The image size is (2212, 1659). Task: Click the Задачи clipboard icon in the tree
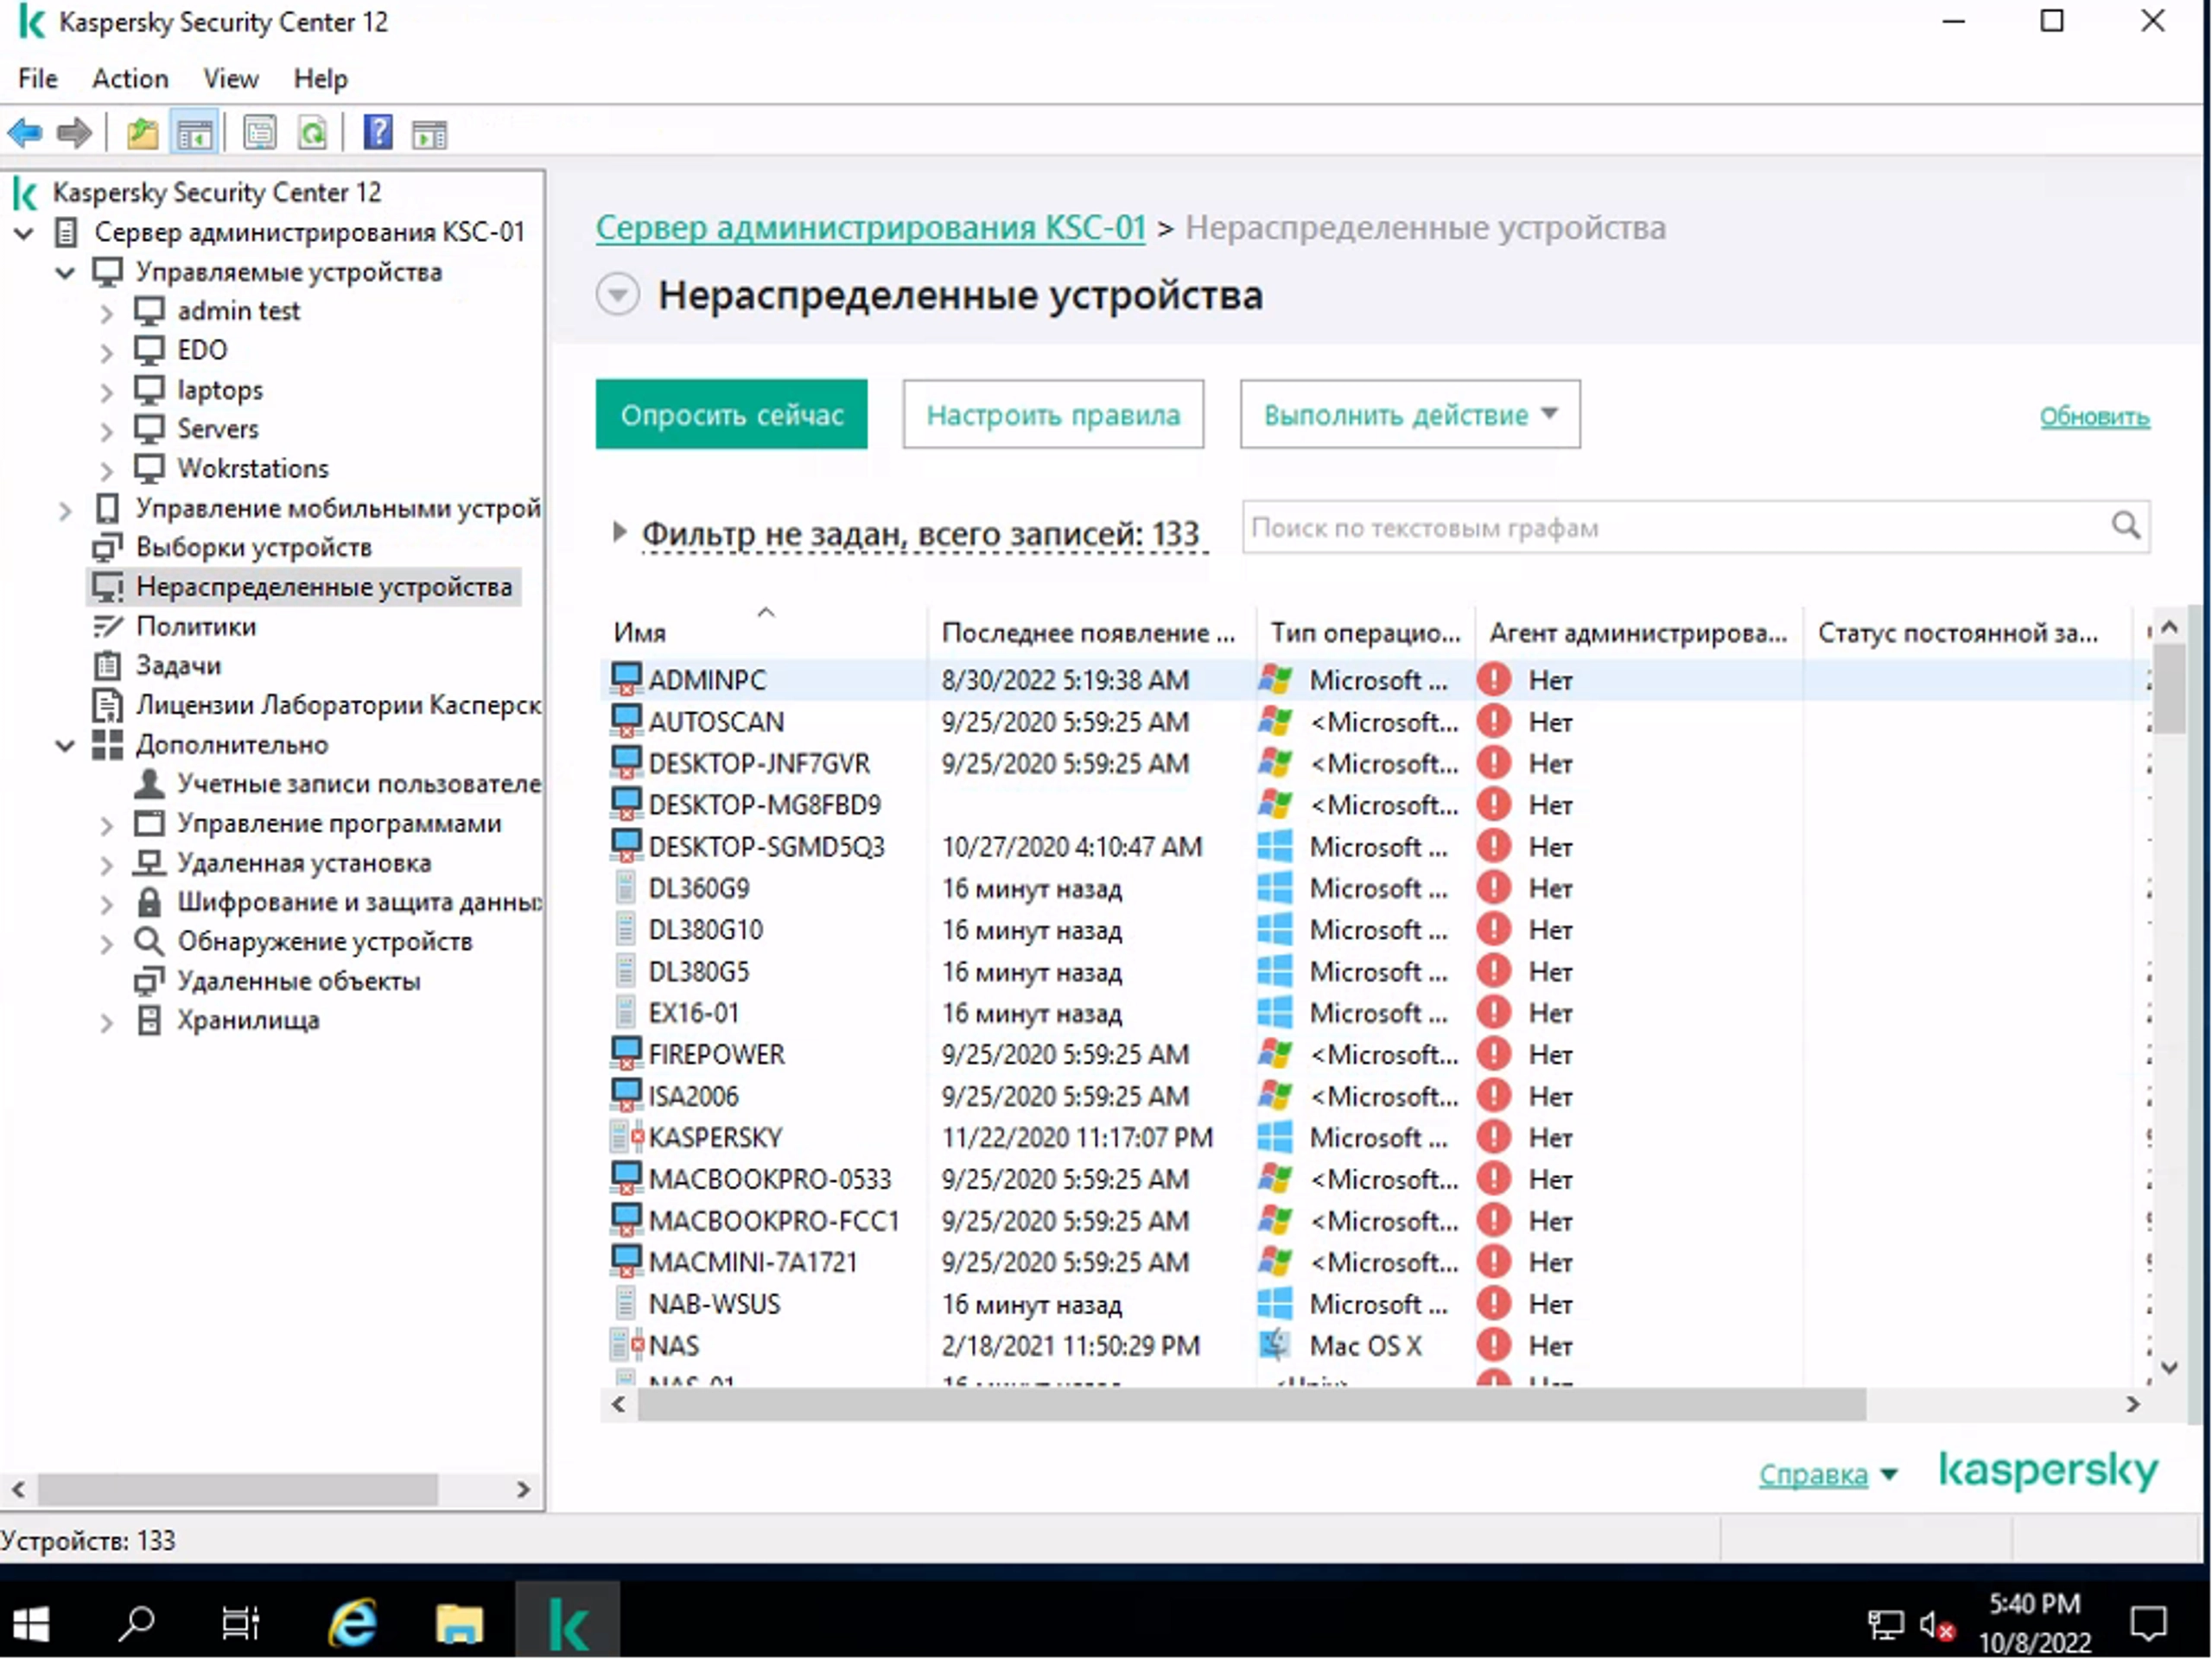coord(107,666)
